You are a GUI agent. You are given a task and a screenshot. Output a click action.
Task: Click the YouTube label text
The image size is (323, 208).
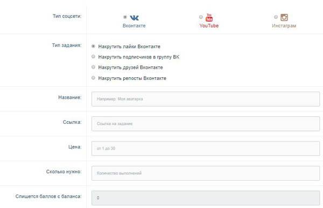coord(209,26)
